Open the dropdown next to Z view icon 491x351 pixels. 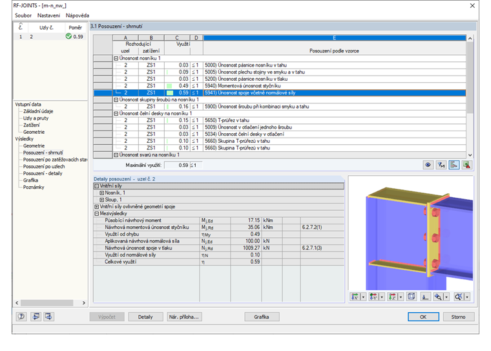pos(401,297)
